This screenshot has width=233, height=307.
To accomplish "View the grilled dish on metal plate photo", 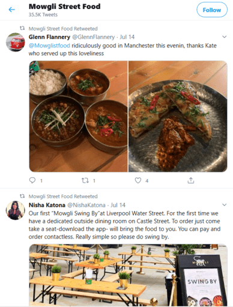I will tap(178, 117).
